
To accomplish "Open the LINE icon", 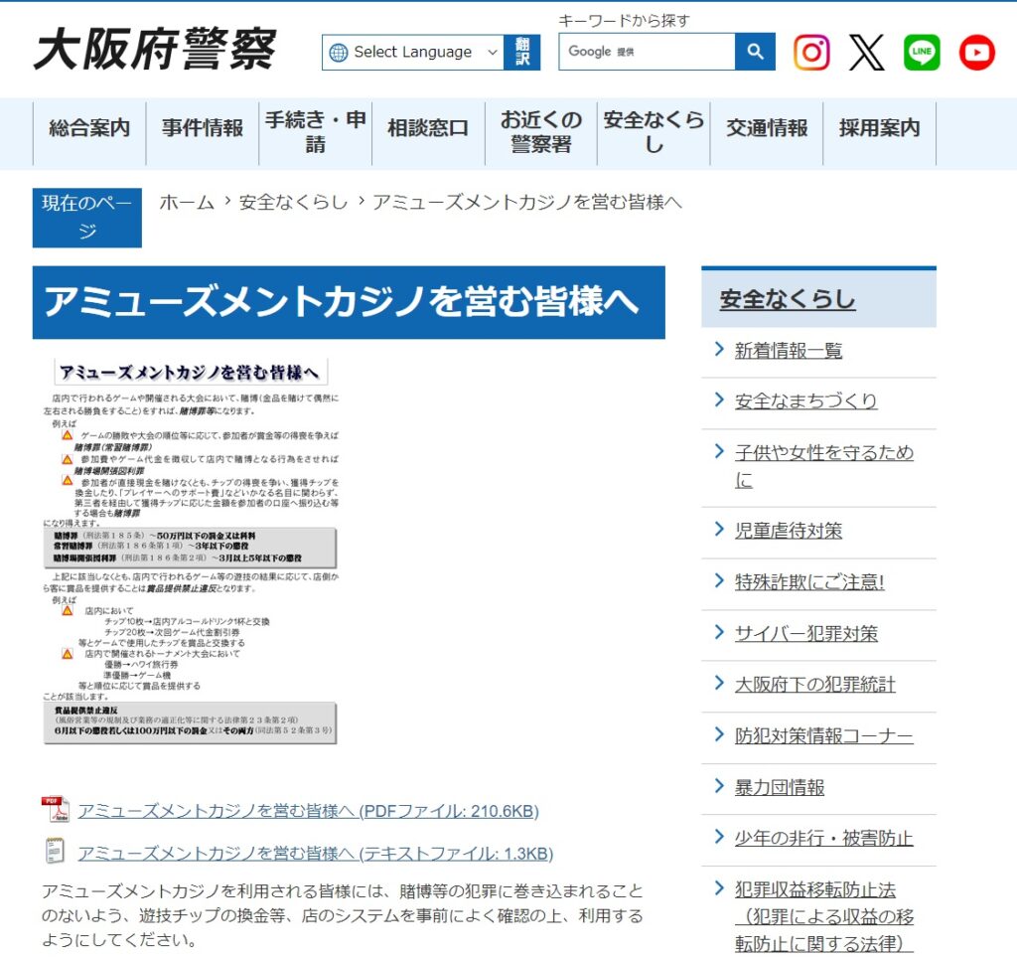I will click(x=922, y=52).
